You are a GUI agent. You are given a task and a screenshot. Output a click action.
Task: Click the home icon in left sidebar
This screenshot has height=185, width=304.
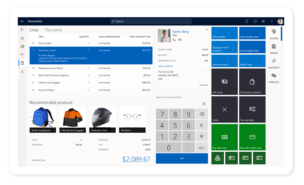coord(22,38)
